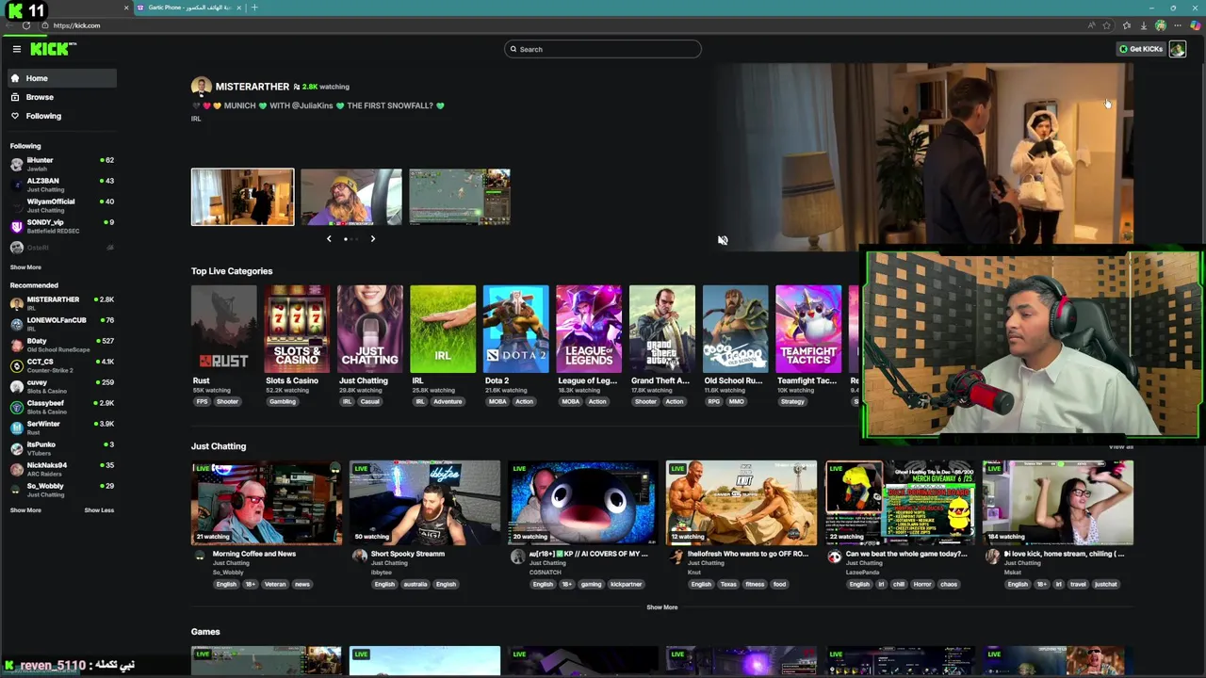Open the Copilot icon in browser
This screenshot has width=1206, height=678.
[1195, 25]
